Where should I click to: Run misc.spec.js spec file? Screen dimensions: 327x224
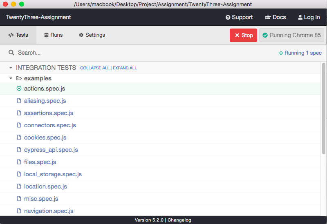(x=160, y=199)
